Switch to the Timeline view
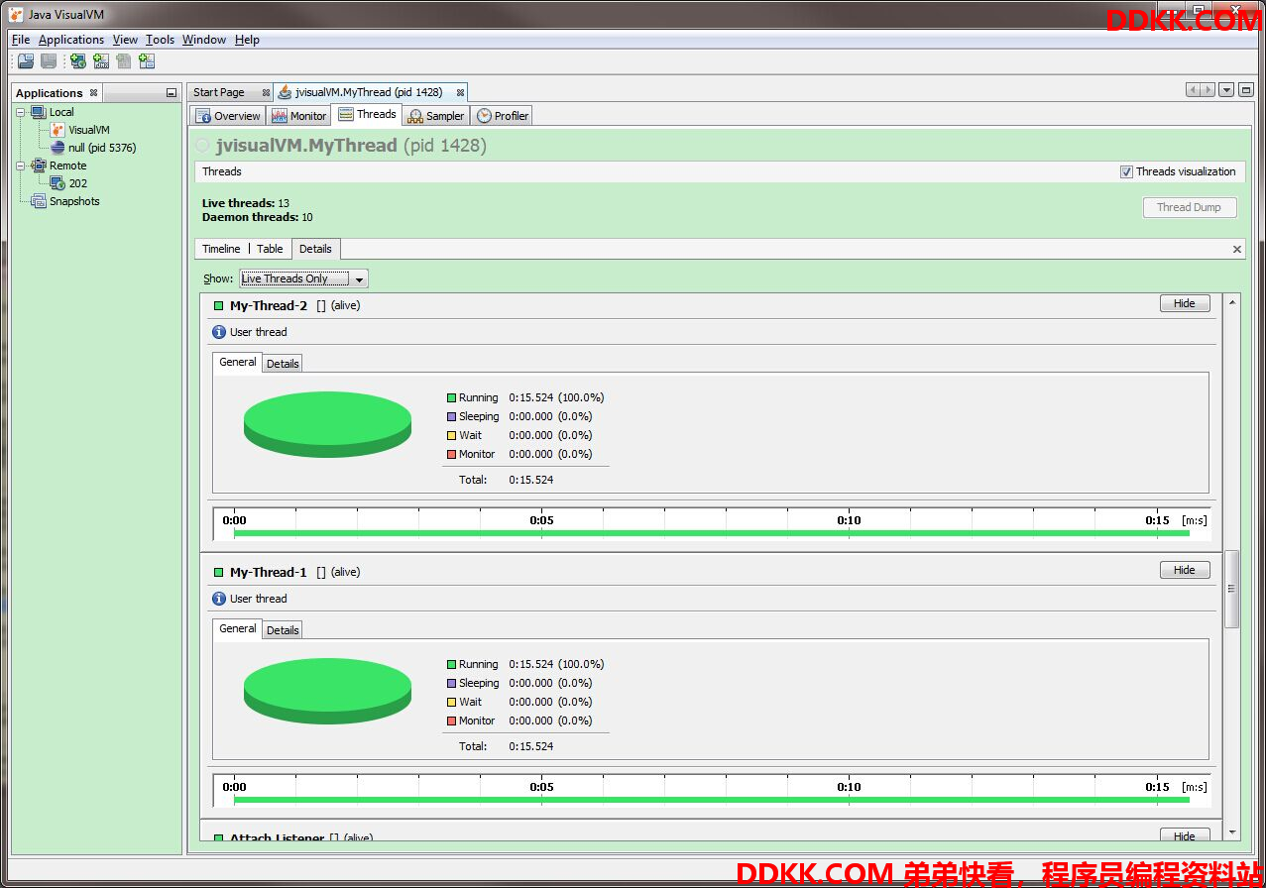 coord(221,249)
